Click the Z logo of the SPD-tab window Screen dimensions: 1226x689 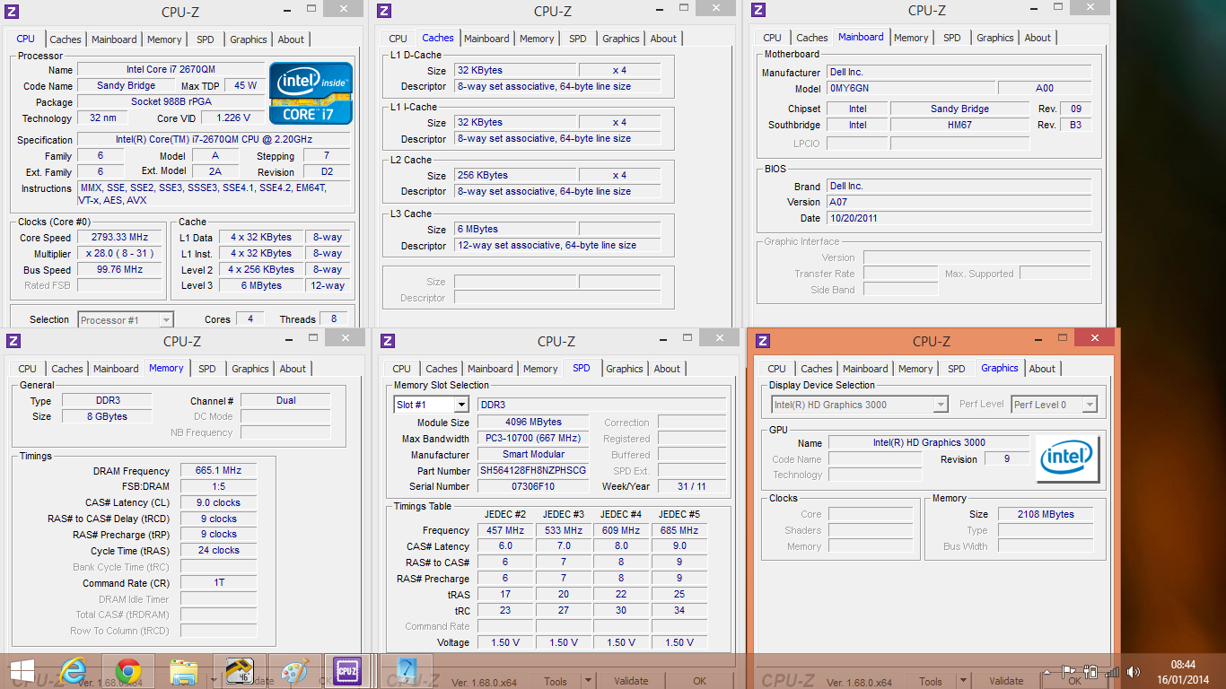pyautogui.click(x=388, y=341)
